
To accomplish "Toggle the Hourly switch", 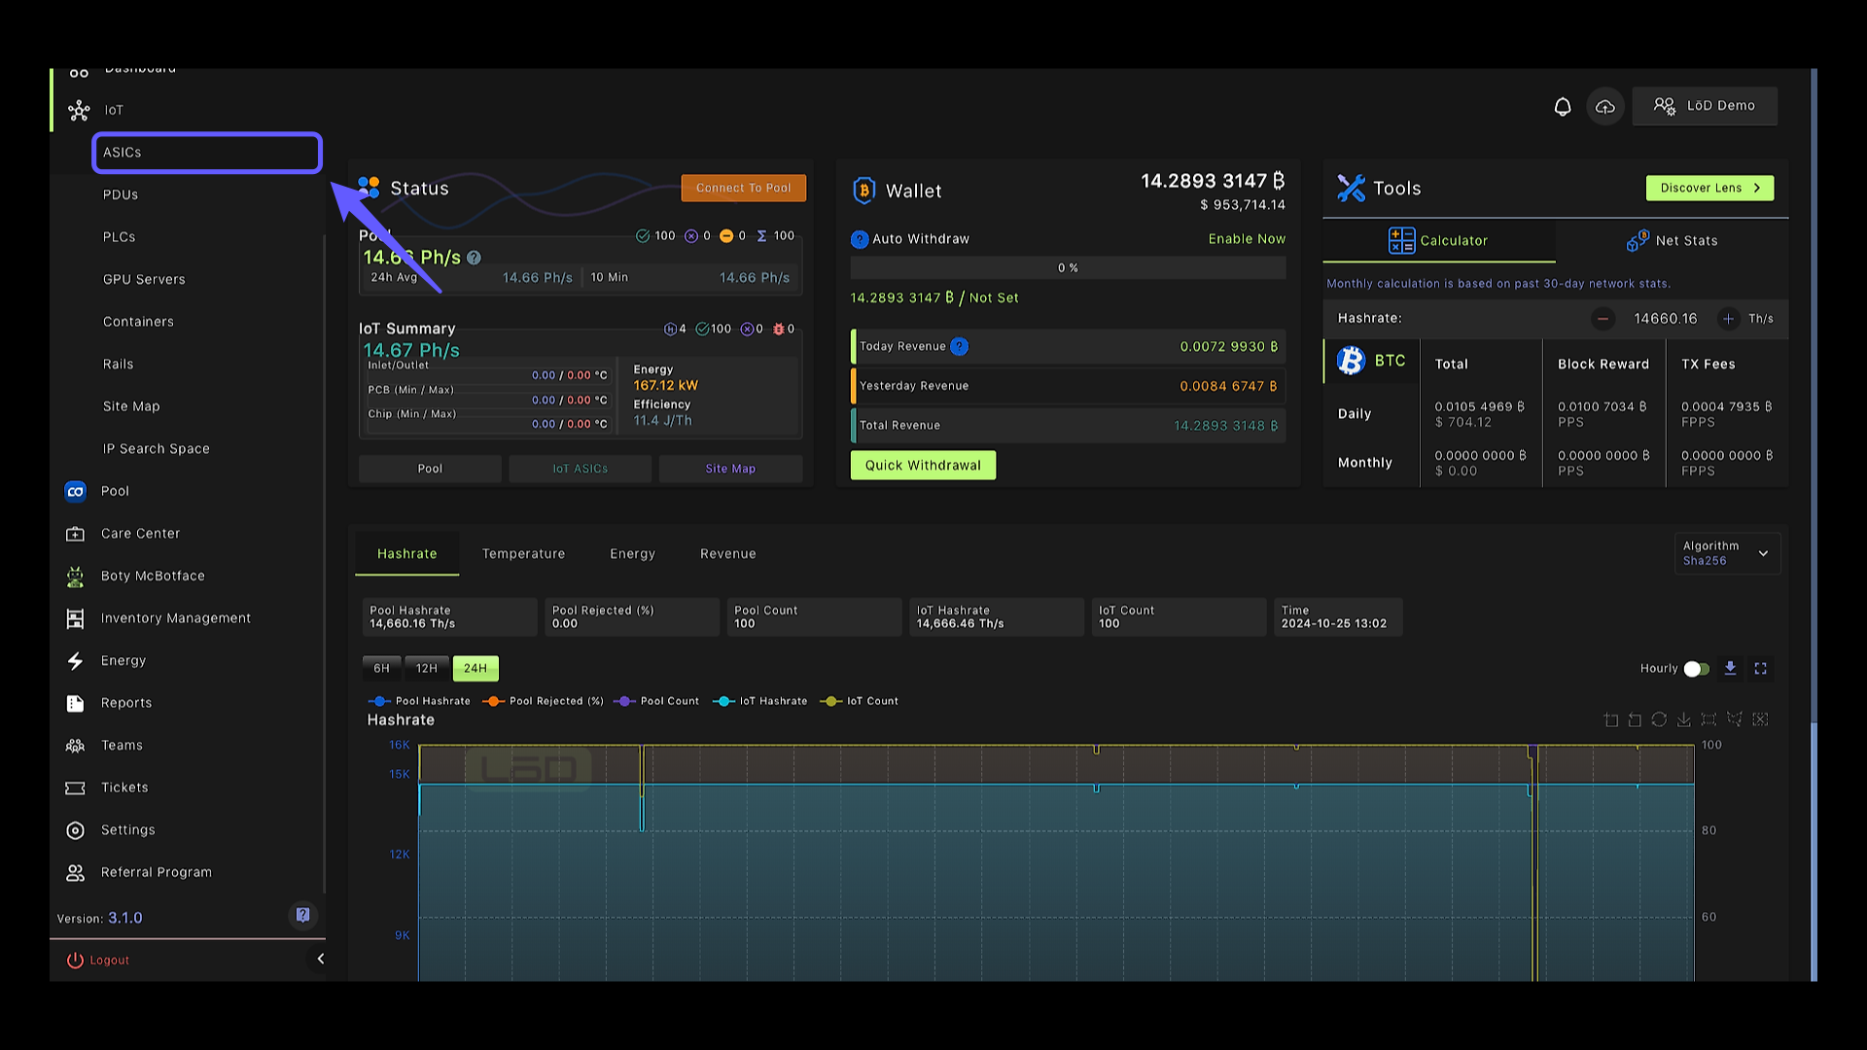I will 1696,669.
